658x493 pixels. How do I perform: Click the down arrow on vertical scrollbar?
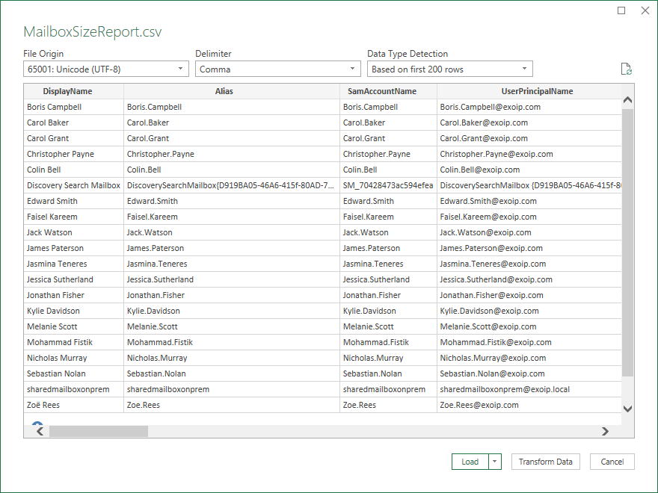(x=628, y=408)
